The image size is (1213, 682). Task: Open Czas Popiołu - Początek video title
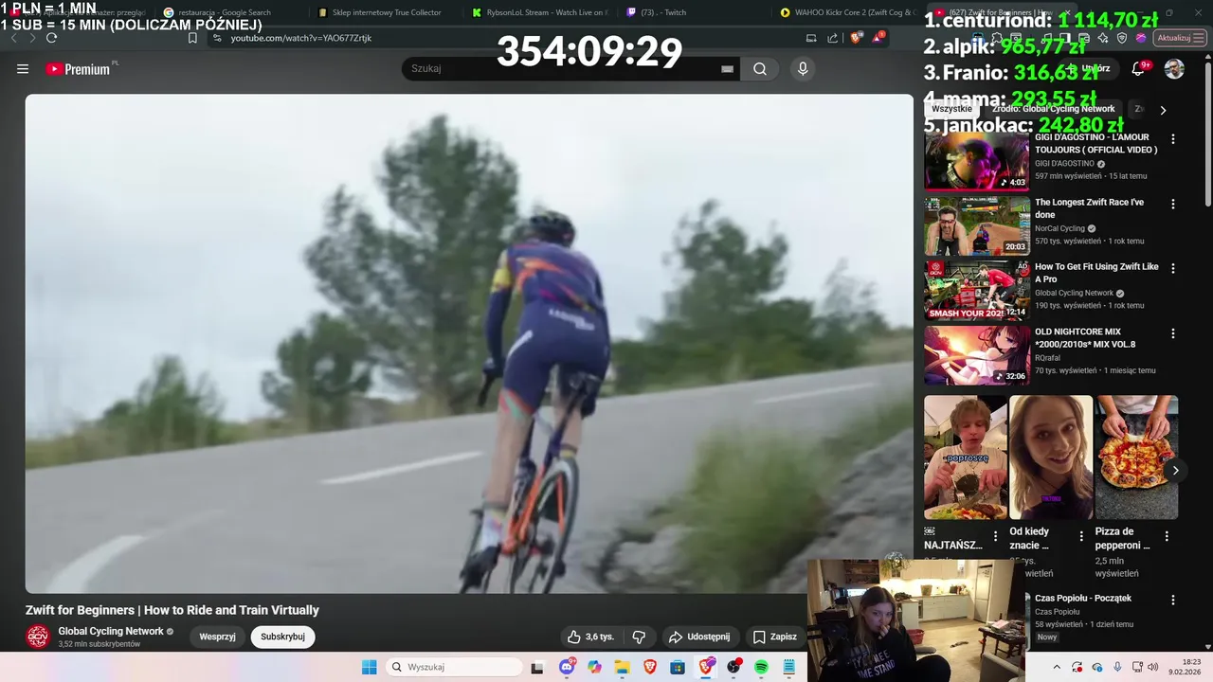[1083, 599]
